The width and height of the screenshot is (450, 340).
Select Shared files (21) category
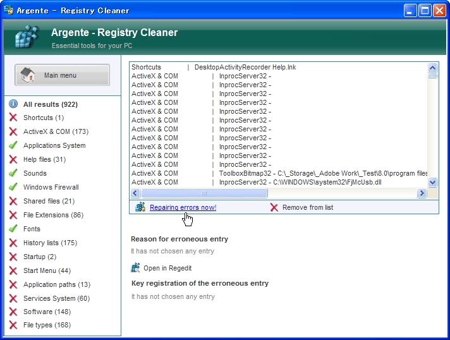tap(49, 201)
